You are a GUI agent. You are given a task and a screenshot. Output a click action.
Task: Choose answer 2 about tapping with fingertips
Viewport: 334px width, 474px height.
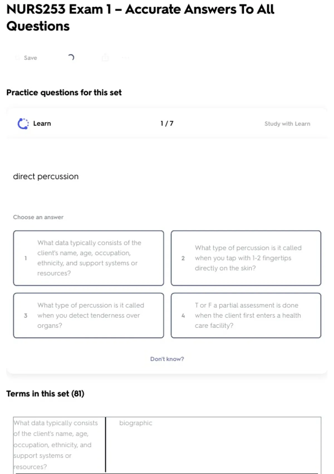pyautogui.click(x=246, y=258)
